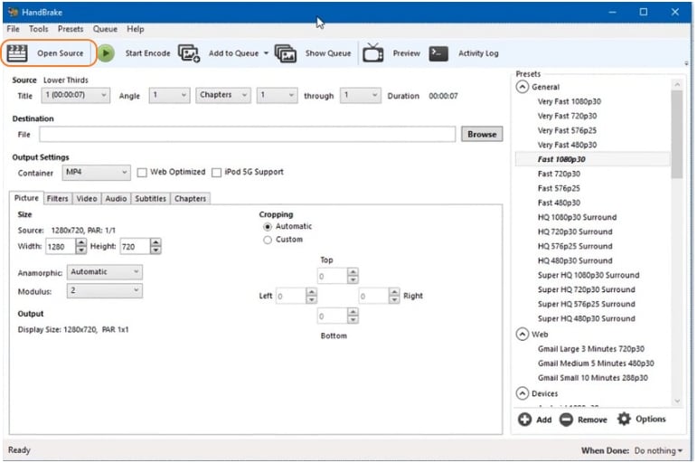This screenshot has width=697, height=463.
Task: Select the Automatic cropping radio button
Action: (268, 227)
